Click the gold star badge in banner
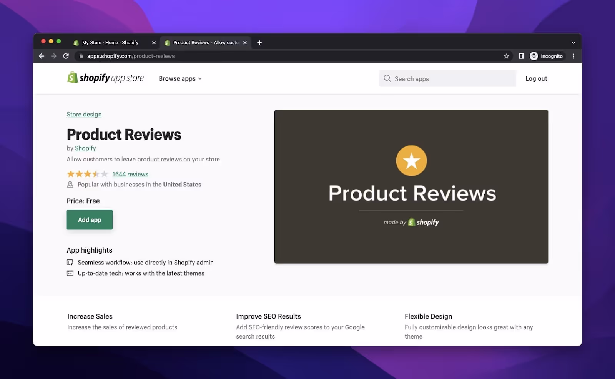615x379 pixels. [x=411, y=161]
